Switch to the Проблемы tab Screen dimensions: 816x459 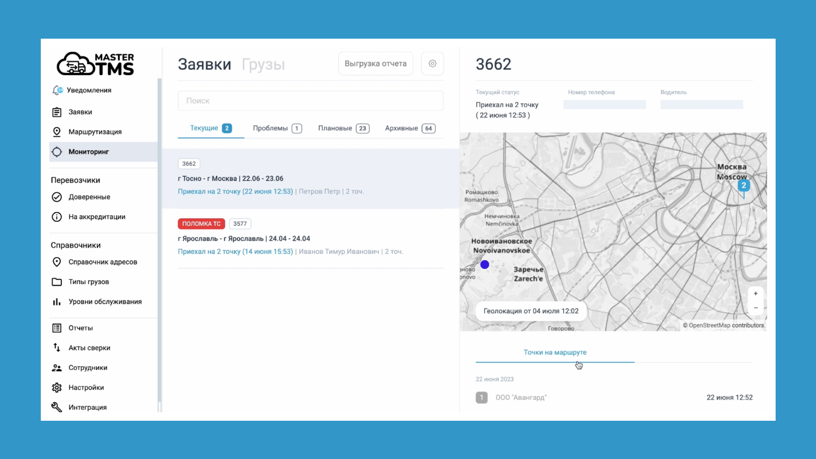[x=277, y=128]
